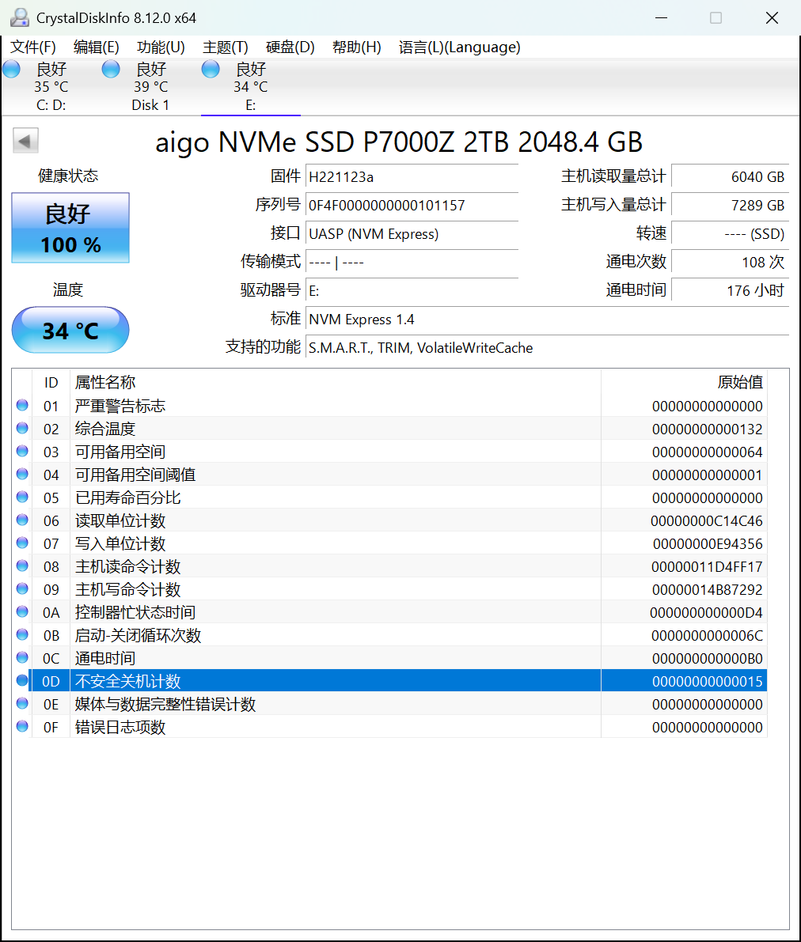801x942 pixels.
Task: Open the 语言(L)(Language) menu
Action: [x=459, y=47]
